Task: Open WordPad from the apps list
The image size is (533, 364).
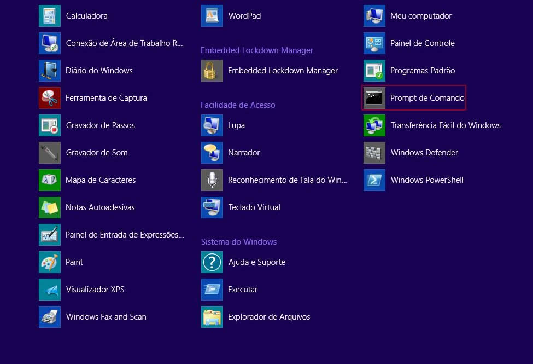Action: point(244,16)
